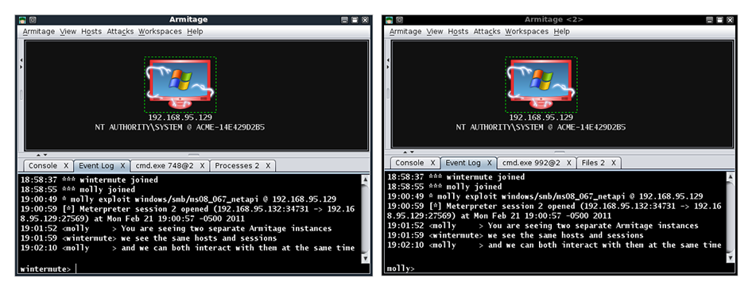Switch to Console tab in Armitage <2> window

pos(409,163)
